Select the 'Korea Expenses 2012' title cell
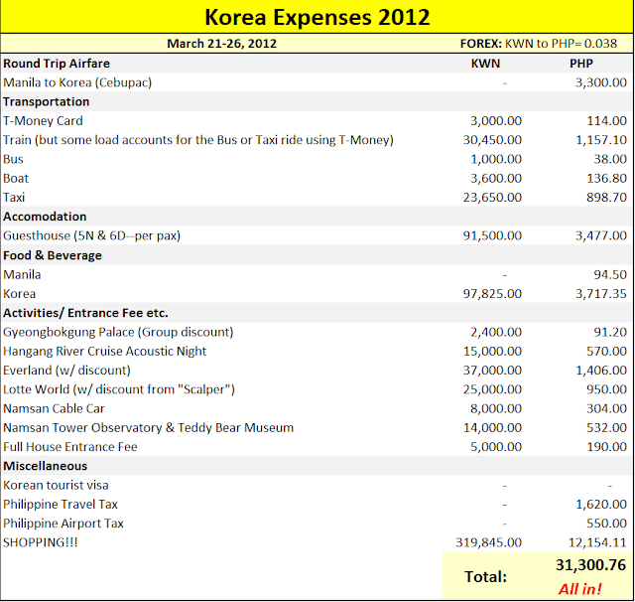This screenshot has height=602, width=635. tap(317, 17)
